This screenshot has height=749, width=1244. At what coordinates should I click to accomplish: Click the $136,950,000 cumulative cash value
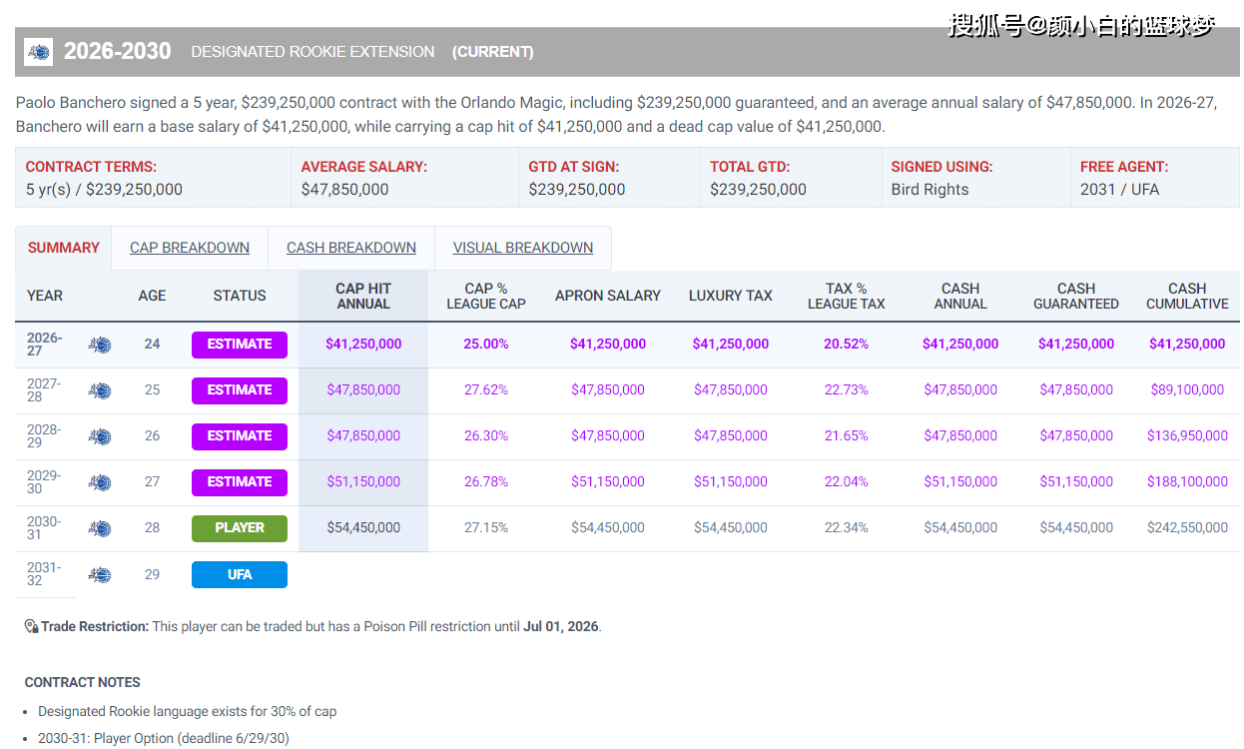[x=1187, y=436]
